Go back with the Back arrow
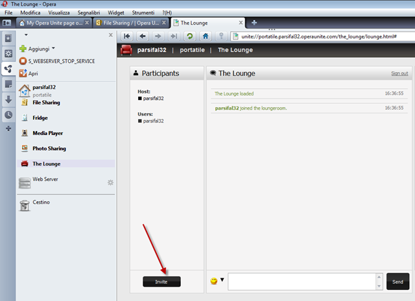The height and width of the screenshot is (301, 415). click(x=143, y=36)
